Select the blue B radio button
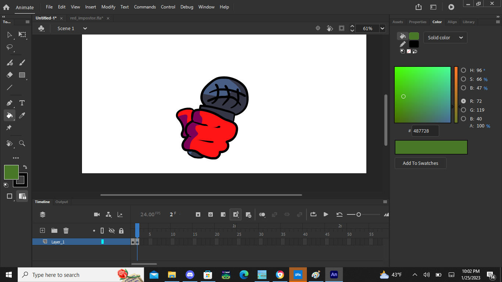Screen dimensions: 502x282 click(463, 119)
